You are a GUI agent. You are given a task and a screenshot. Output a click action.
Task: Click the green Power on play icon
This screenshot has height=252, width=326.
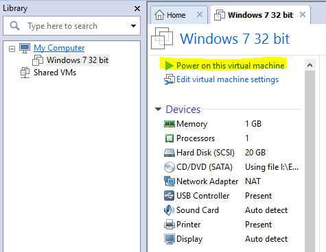pyautogui.click(x=170, y=66)
